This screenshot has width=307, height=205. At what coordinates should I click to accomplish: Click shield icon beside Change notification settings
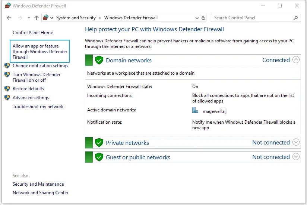(7, 66)
